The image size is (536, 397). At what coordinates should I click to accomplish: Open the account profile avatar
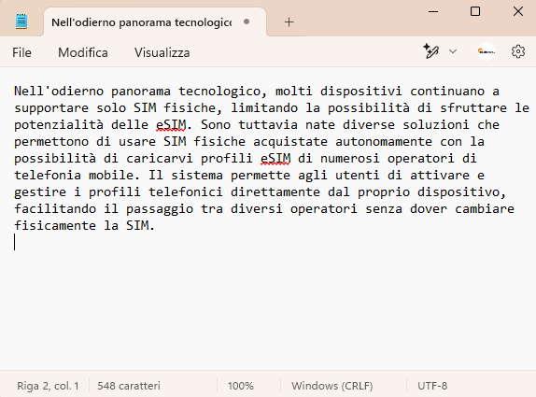pos(487,51)
